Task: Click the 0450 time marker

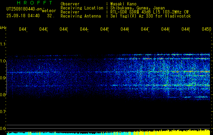Action: point(207,29)
